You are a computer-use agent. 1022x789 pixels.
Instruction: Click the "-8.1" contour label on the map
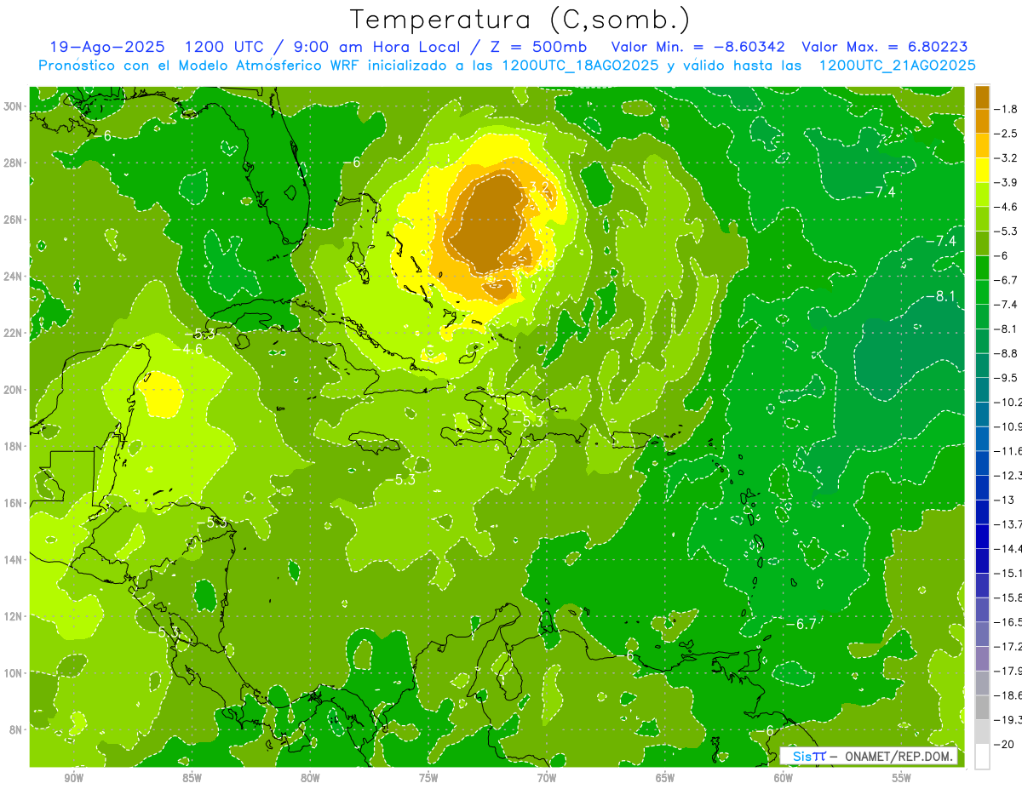click(940, 296)
